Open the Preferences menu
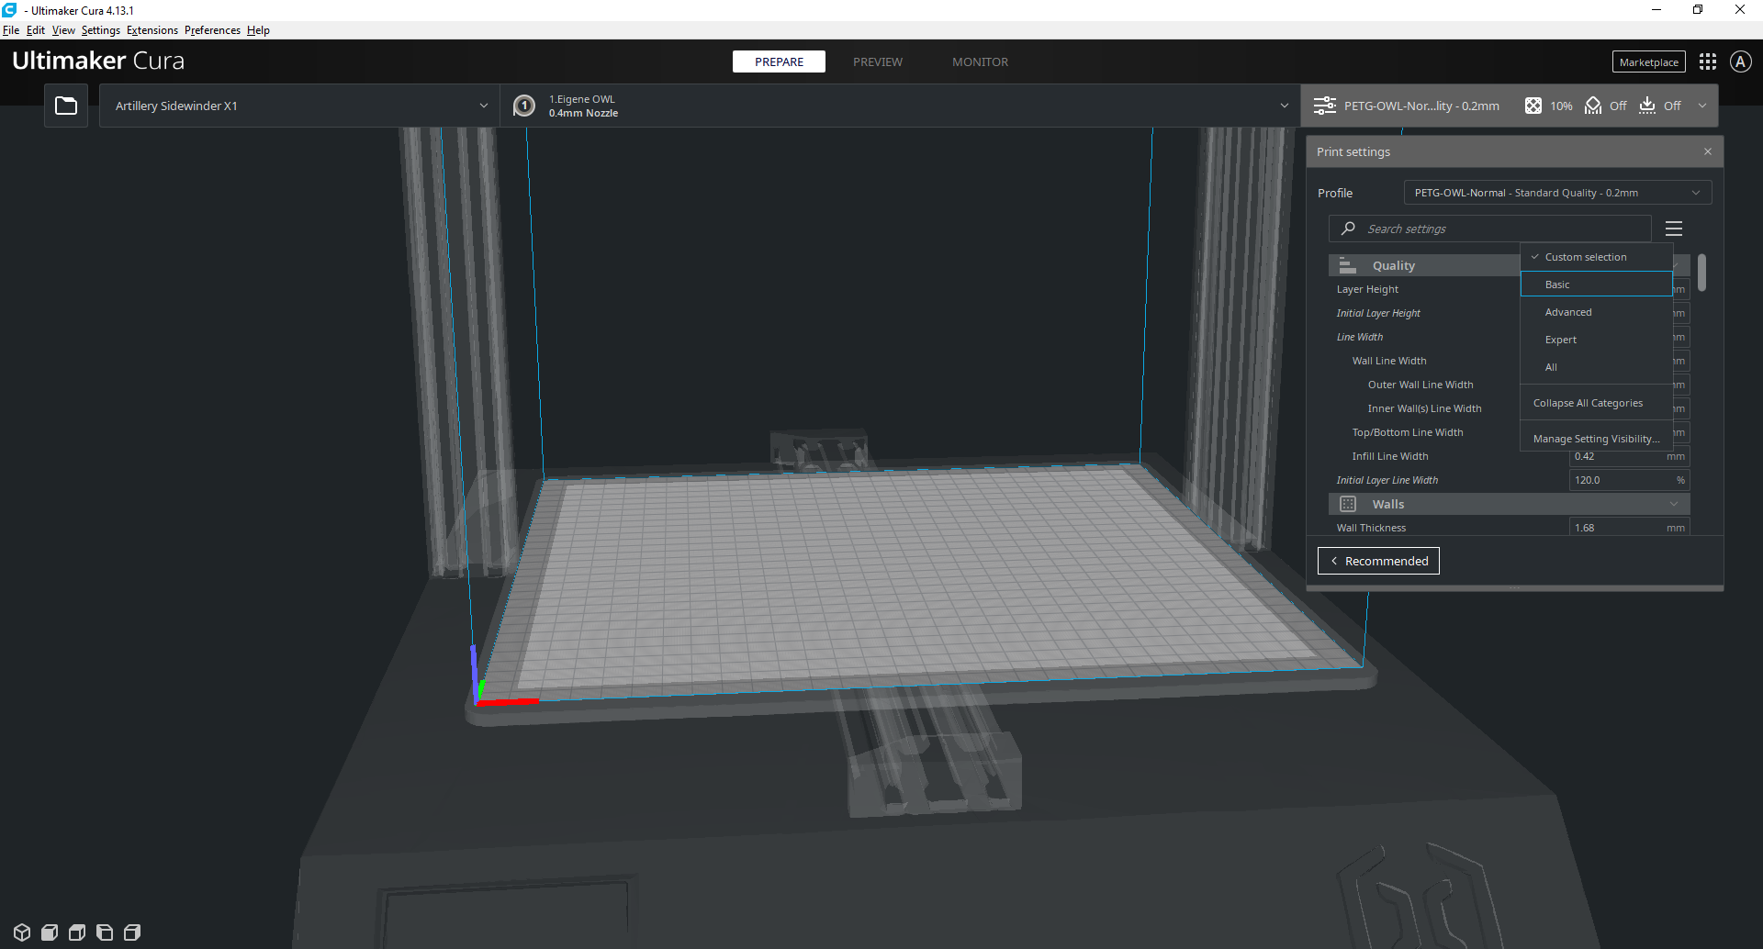Image resolution: width=1763 pixels, height=949 pixels. [212, 30]
